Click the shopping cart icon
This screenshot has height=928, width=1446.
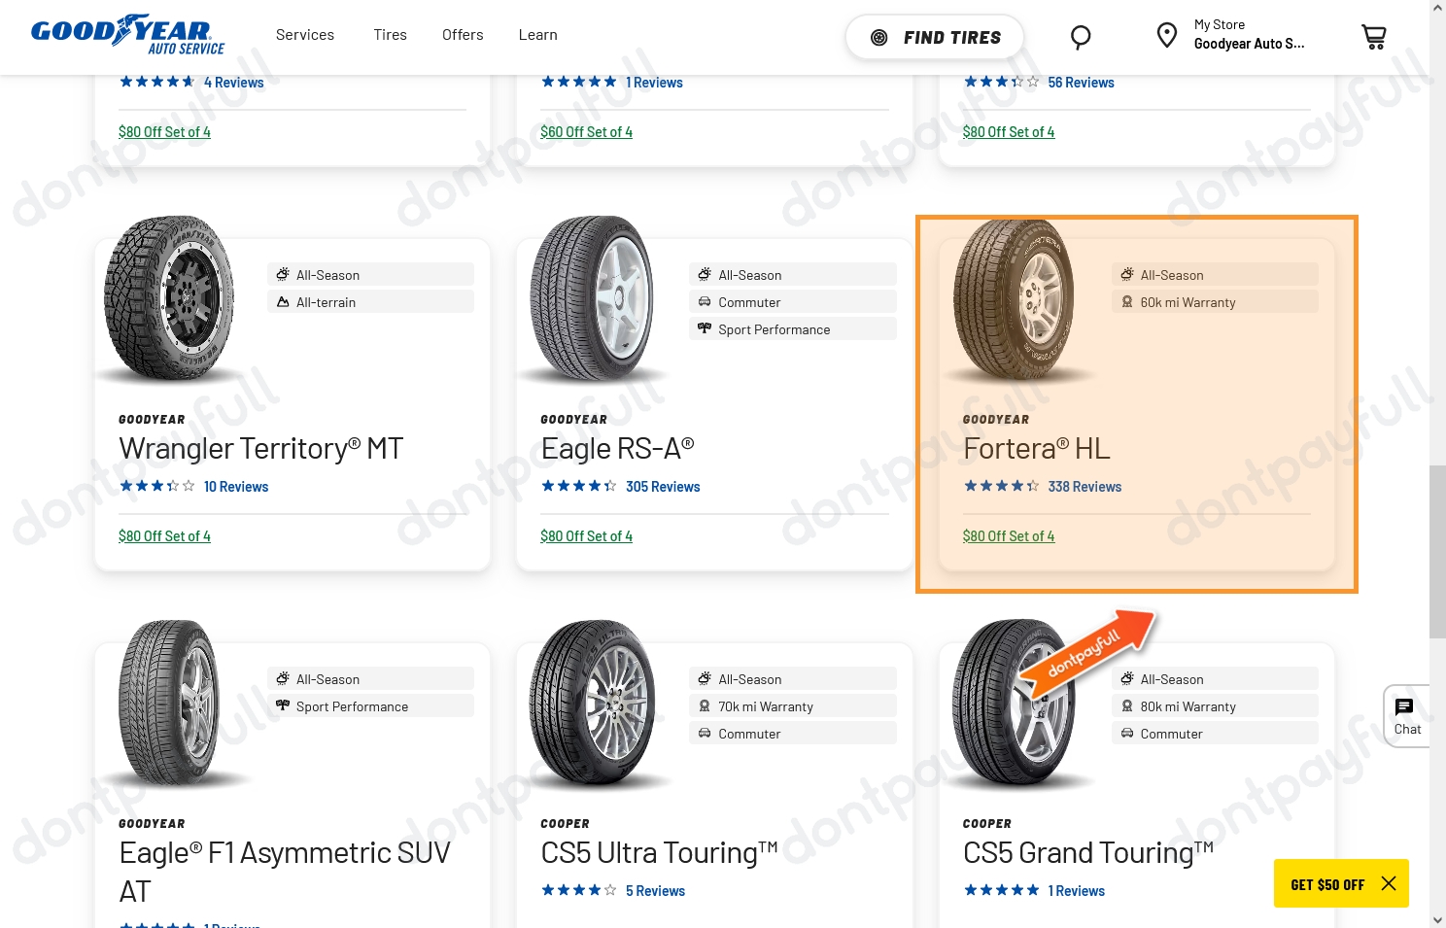[1373, 36]
